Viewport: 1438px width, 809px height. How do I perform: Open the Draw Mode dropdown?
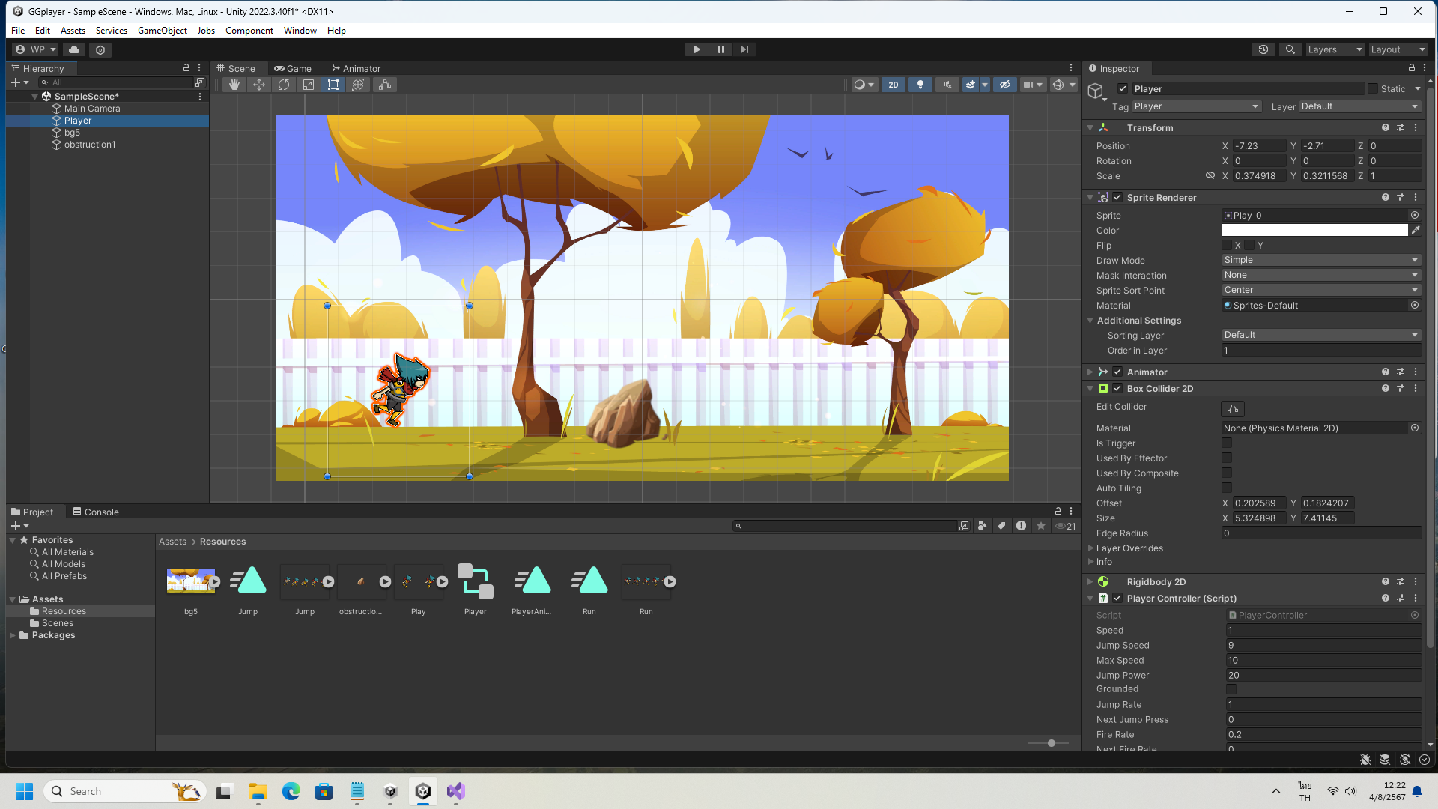[x=1320, y=260]
